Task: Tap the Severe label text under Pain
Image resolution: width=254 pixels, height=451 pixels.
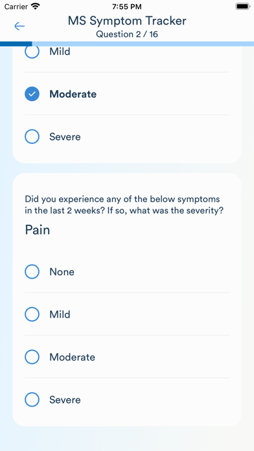Action: 65,400
